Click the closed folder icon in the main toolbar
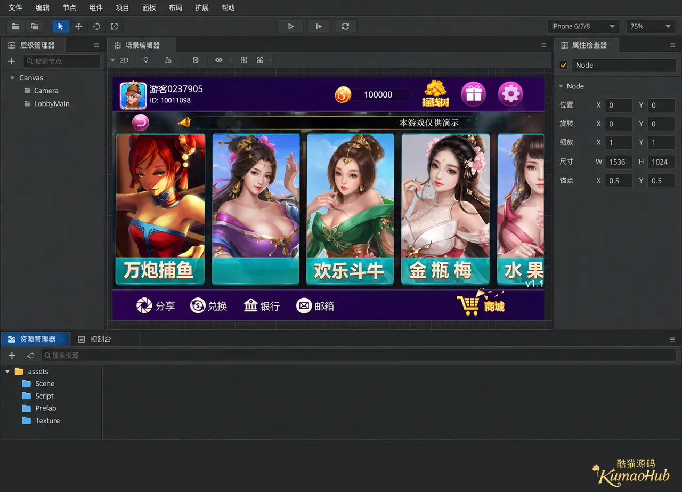The image size is (682, 492). (15, 26)
